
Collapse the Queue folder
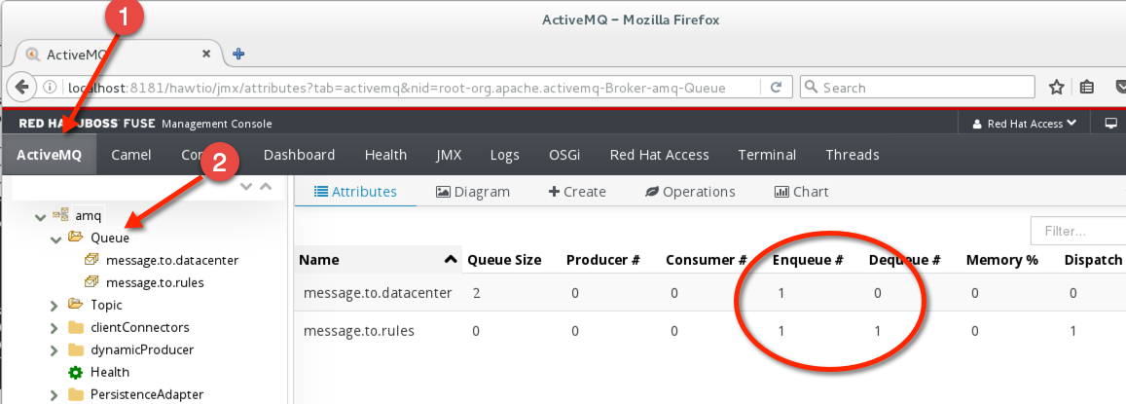55,238
